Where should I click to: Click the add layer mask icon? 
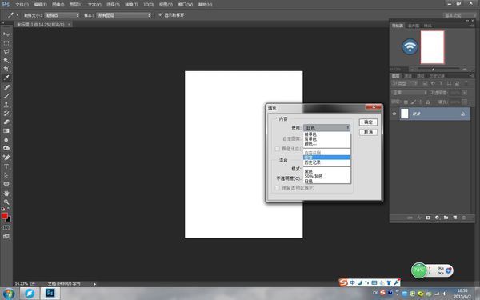coord(428,218)
